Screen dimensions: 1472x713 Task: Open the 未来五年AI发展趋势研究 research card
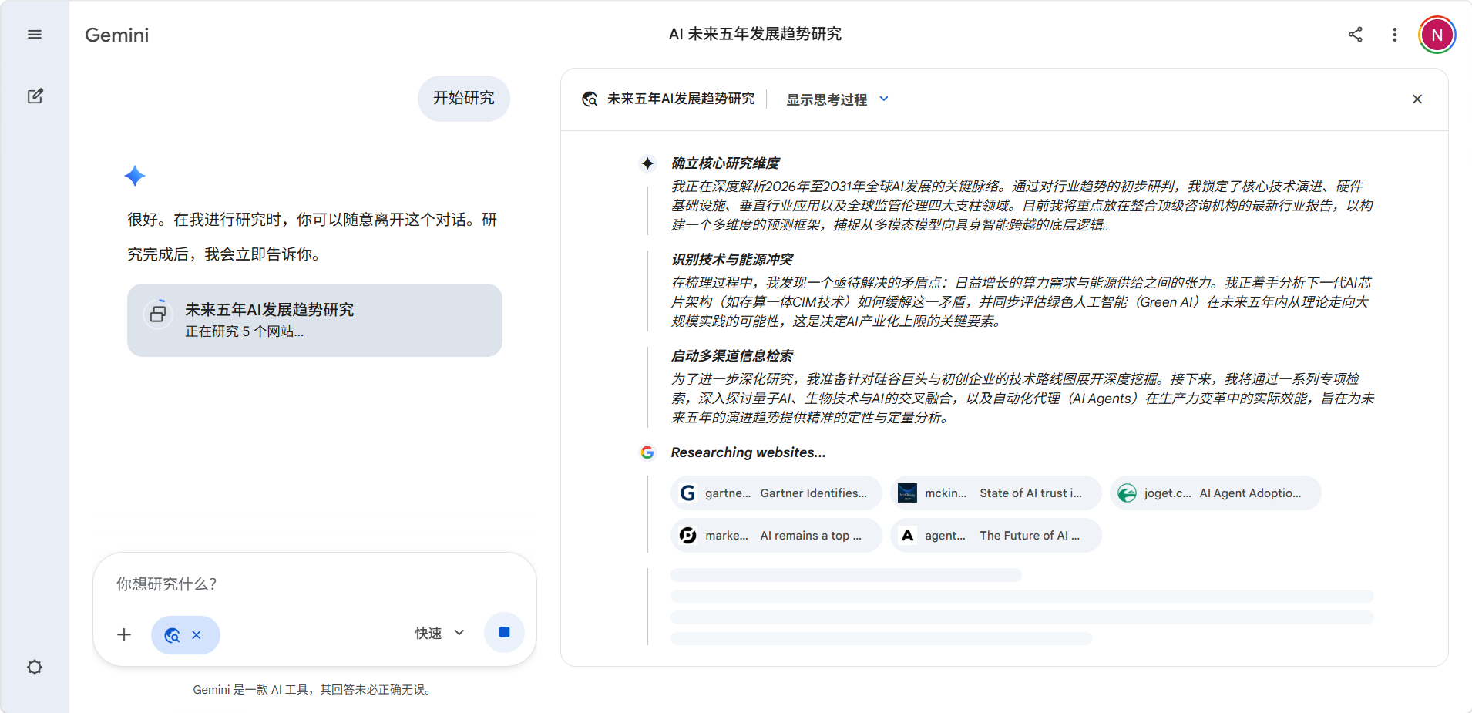[x=314, y=320]
